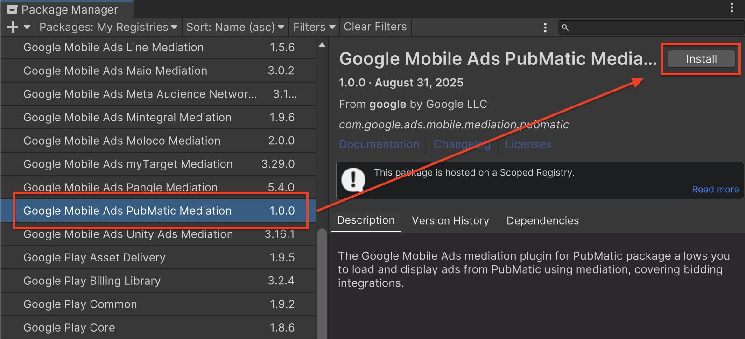Image resolution: width=745 pixels, height=339 pixels.
Task: Install the PubMatic Mediation package
Action: tap(701, 59)
